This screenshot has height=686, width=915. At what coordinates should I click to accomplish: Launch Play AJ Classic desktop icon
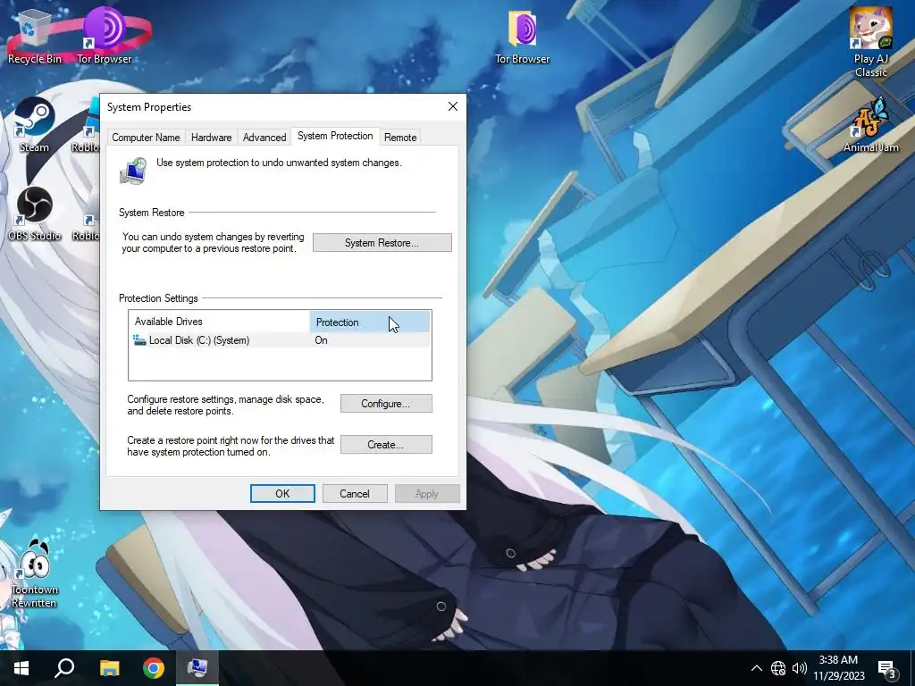pos(870,42)
